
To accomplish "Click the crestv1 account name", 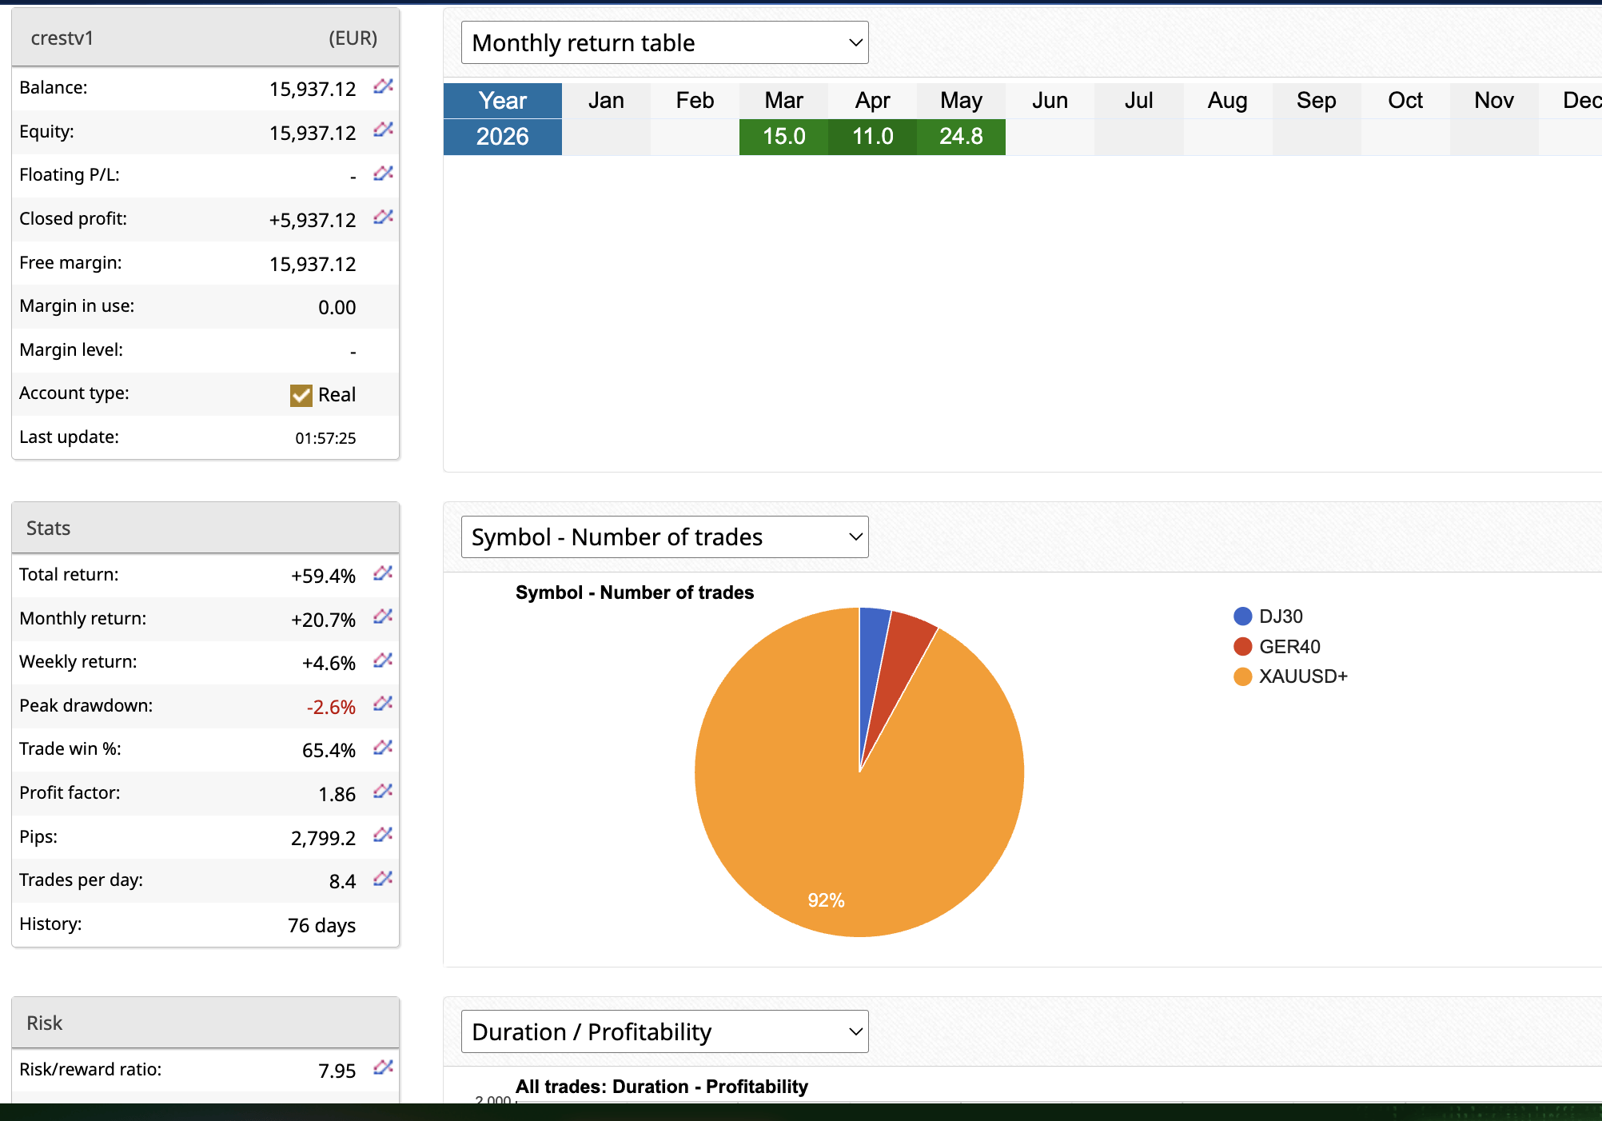I will pos(62,38).
